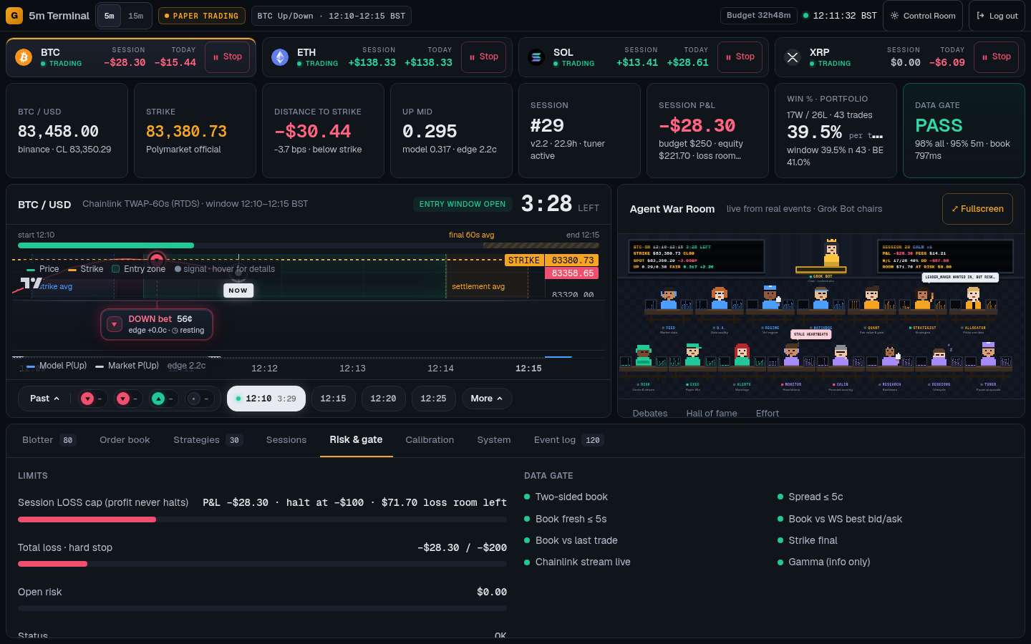
Task: Open the Debates tab in war room
Action: click(650, 414)
